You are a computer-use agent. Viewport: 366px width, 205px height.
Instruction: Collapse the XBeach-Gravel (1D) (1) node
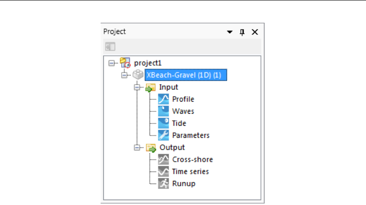pyautogui.click(x=124, y=75)
